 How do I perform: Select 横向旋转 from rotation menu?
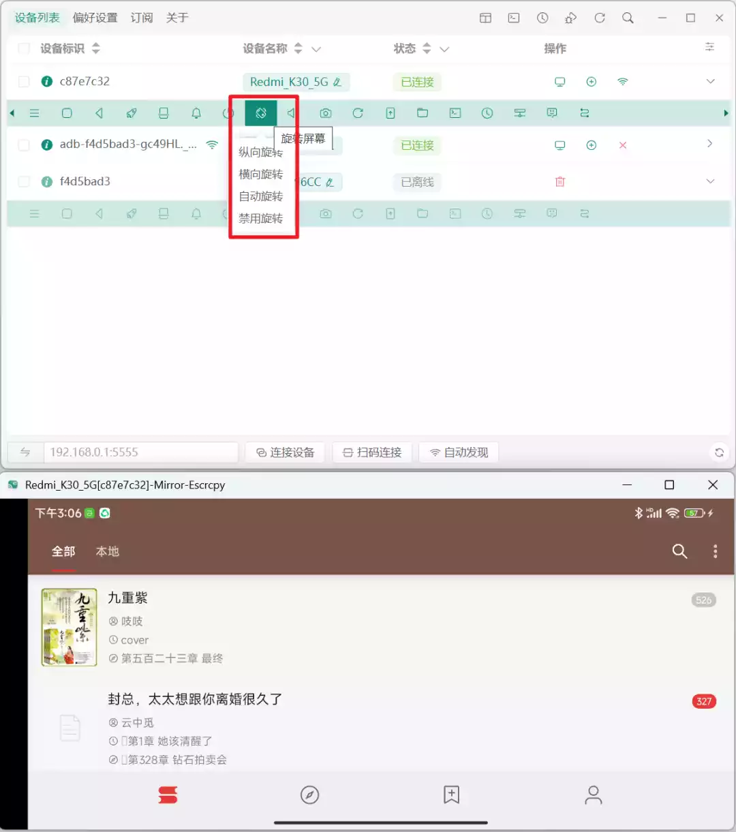pyautogui.click(x=260, y=174)
